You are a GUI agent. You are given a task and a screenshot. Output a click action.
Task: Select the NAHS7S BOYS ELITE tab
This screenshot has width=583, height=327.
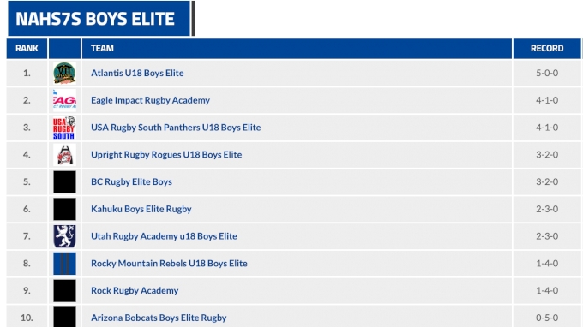coord(99,19)
